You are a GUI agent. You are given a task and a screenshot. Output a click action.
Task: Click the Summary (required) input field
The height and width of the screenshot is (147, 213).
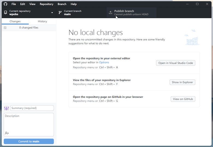pos(32,108)
